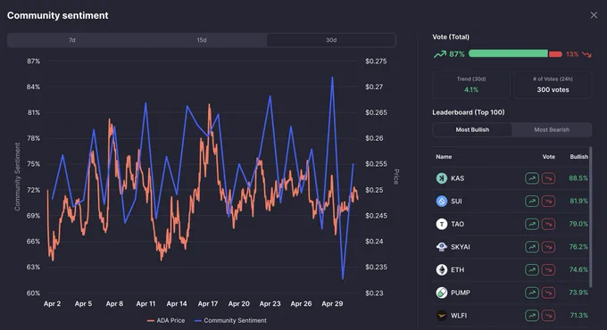
Task: Vote bearish on SUI
Action: (548, 202)
